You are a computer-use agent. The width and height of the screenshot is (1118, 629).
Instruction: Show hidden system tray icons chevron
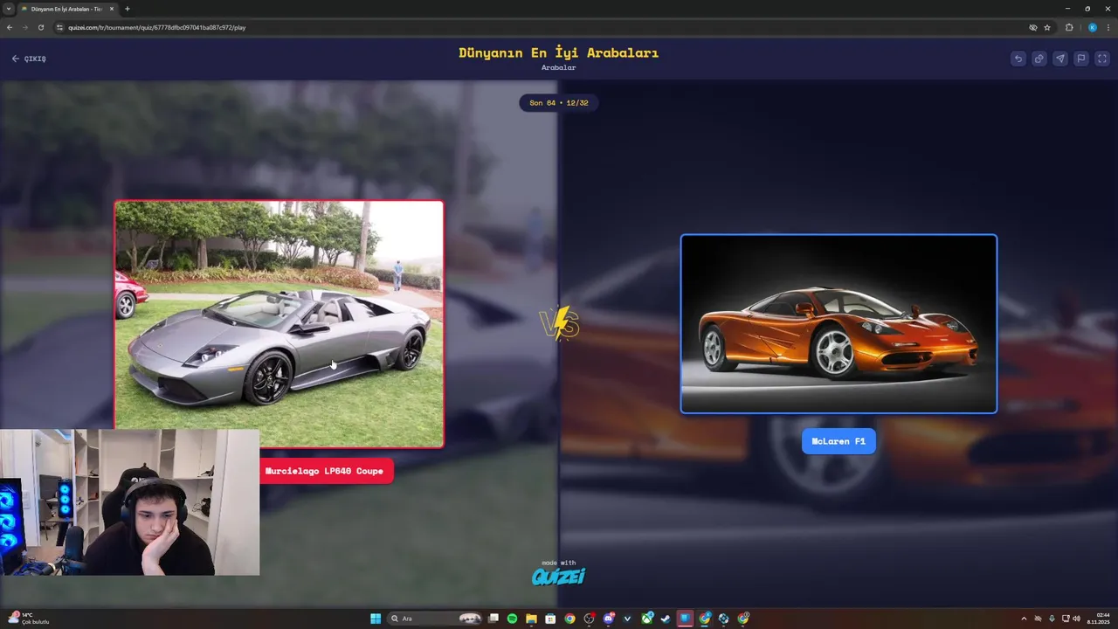tap(1025, 619)
